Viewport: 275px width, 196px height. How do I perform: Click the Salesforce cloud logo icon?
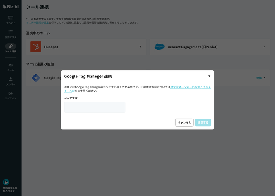pos(159,47)
